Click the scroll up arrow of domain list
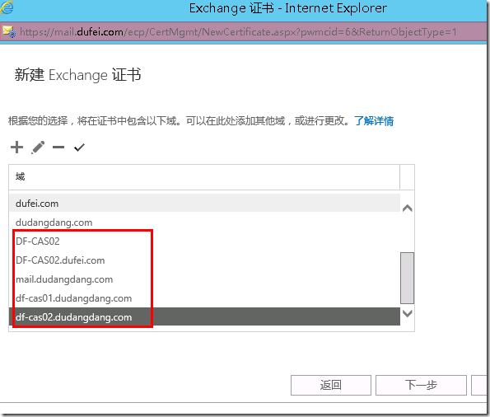490x417 pixels. tap(407, 208)
